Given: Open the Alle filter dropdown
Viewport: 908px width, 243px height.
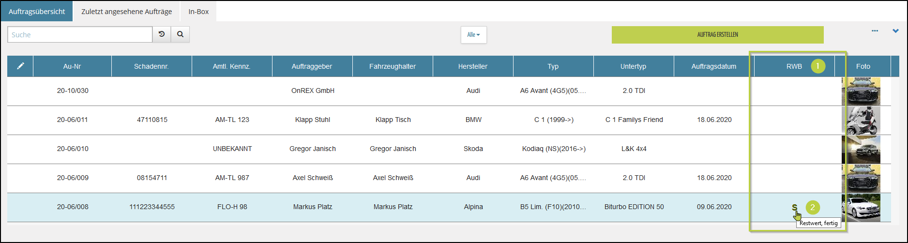Looking at the screenshot, I should tap(473, 35).
